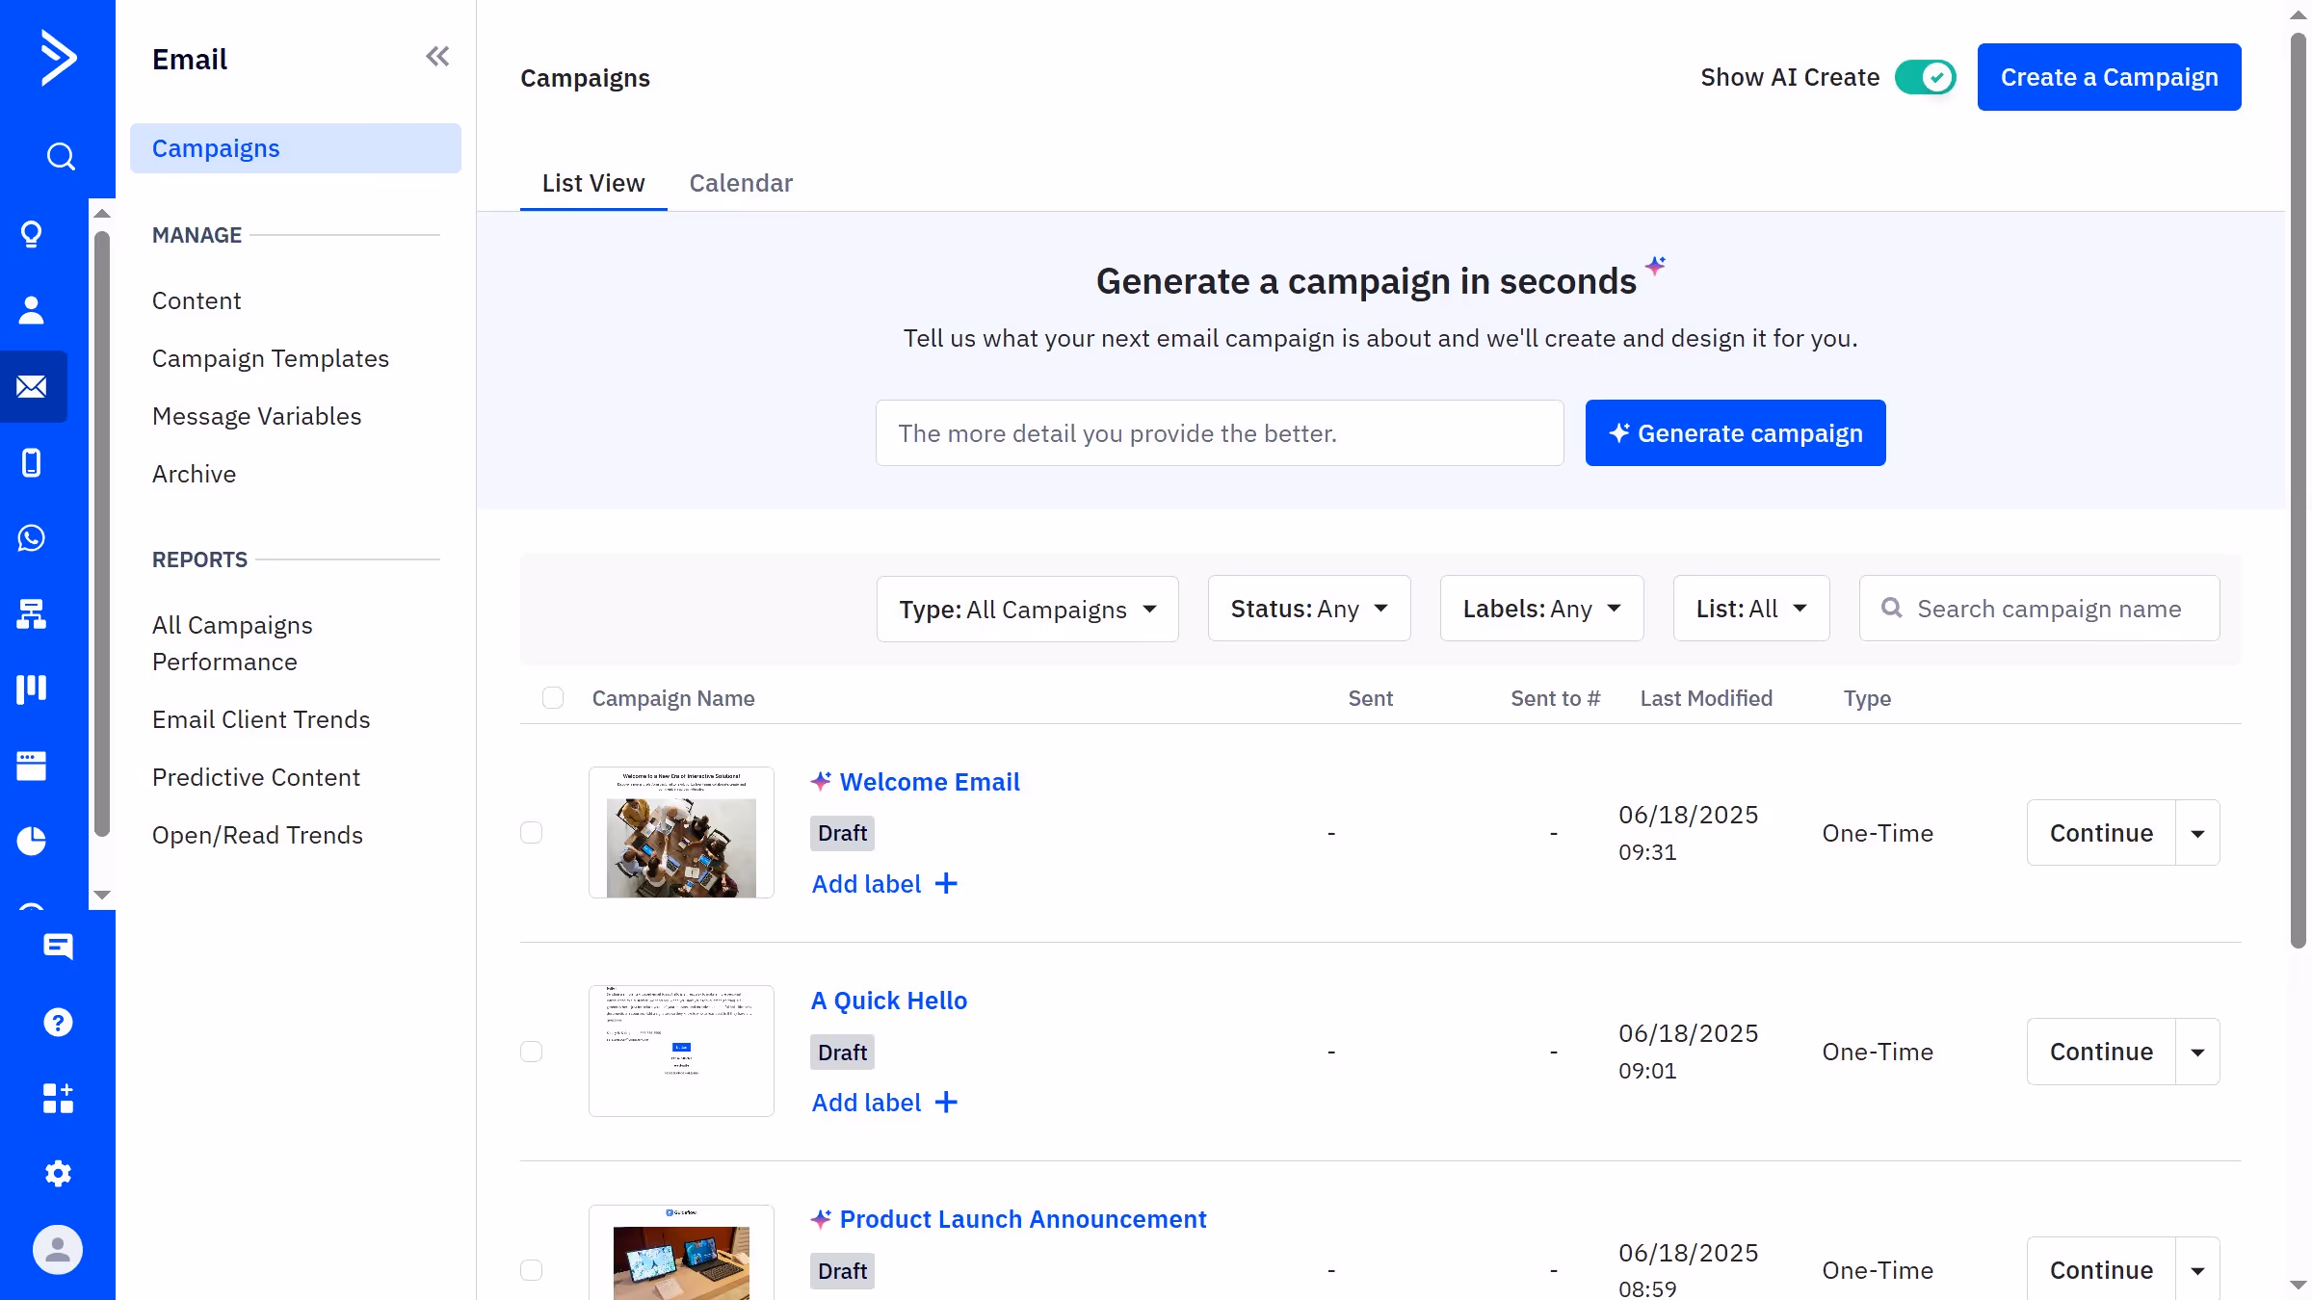Open the arrow beside Welcome Email's Continue button
Screen dimensions: 2312x1300
(x=2197, y=834)
